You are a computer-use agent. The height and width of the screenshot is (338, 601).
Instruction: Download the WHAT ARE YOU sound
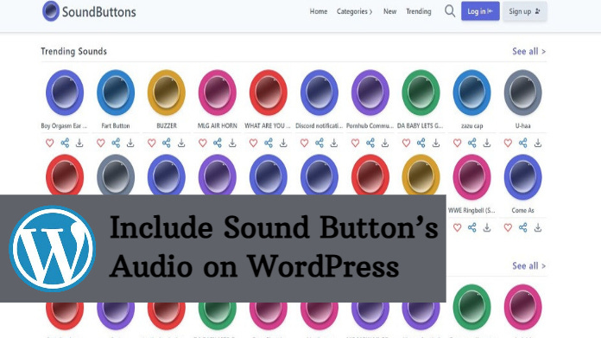point(283,143)
